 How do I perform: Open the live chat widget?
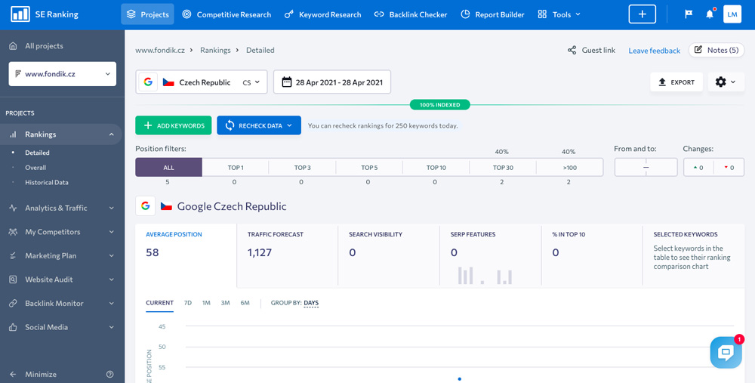click(x=726, y=353)
